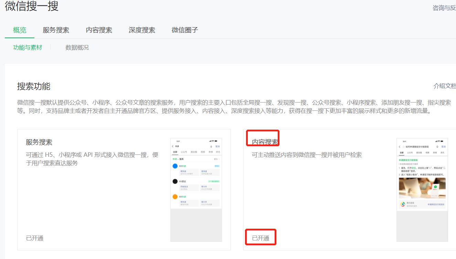Open the 介绍文档 link beside 搜索功能
Image resolution: width=456 pixels, height=259 pixels.
click(445, 86)
